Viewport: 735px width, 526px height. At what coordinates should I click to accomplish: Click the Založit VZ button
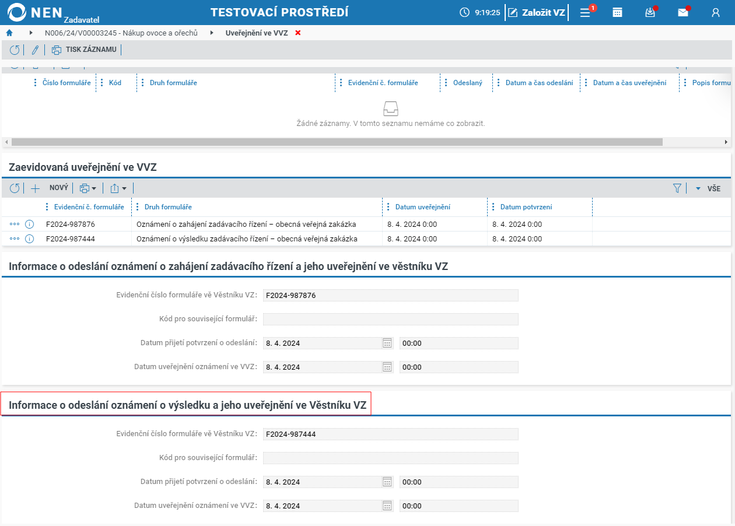point(537,12)
